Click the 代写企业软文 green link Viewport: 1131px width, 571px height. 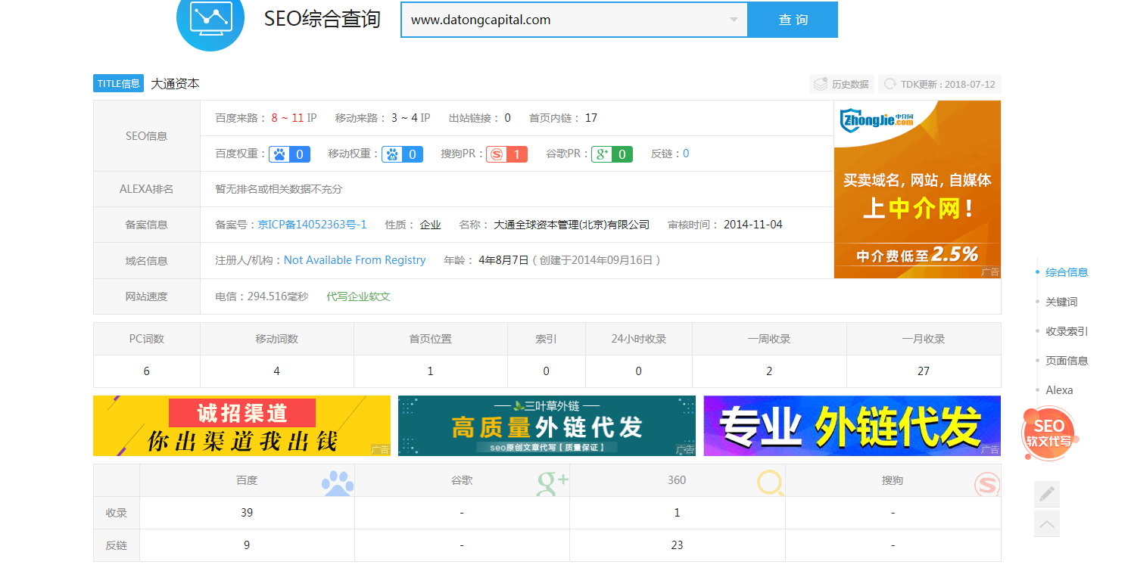(x=358, y=296)
